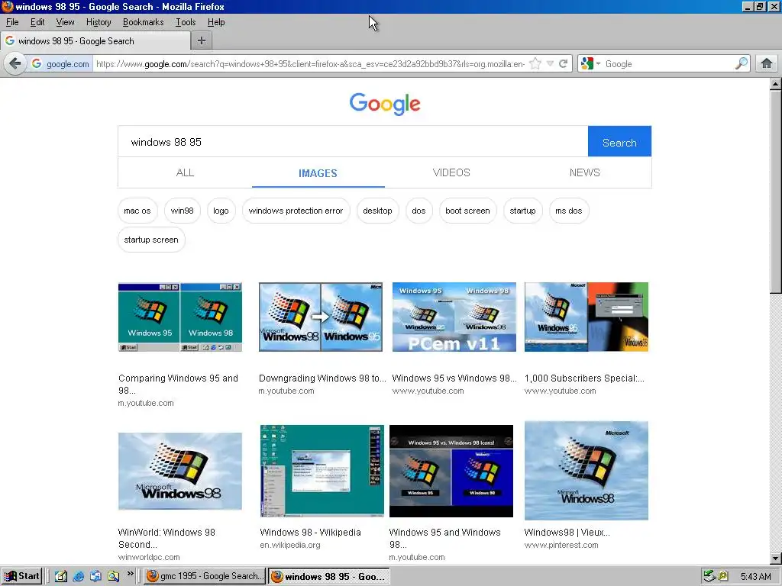Bookmark this page with the star icon
This screenshot has height=586, width=782.
point(535,64)
